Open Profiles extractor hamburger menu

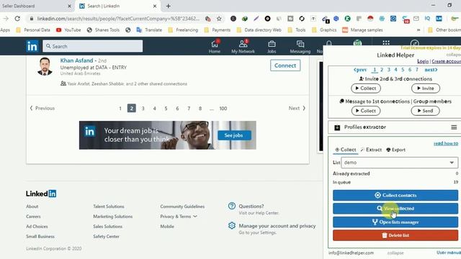tap(454, 127)
